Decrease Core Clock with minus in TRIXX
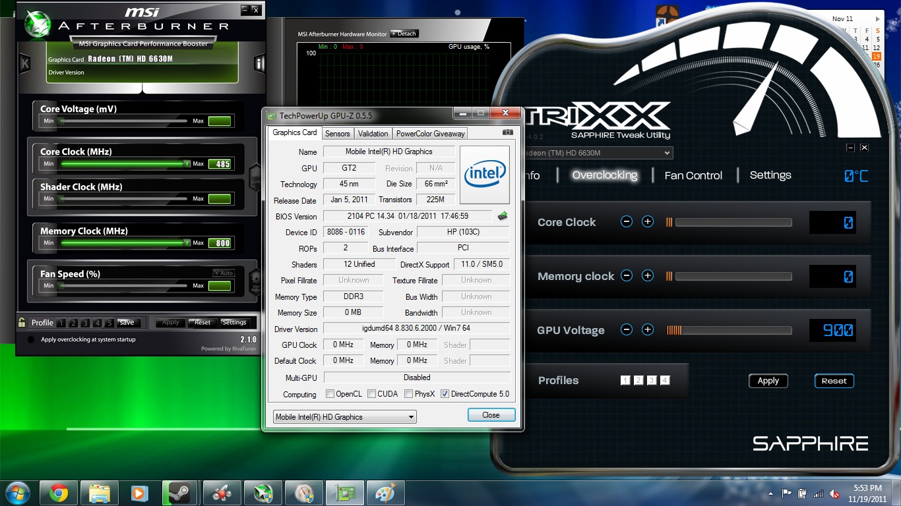This screenshot has height=506, width=901. (627, 222)
